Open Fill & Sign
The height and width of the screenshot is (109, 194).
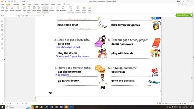tap(90, 9)
